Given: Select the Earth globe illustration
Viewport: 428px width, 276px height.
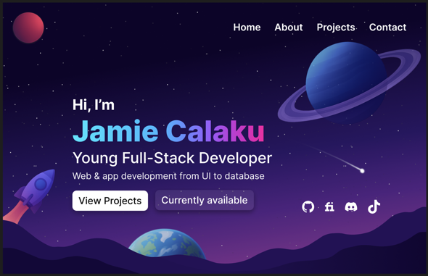Looking at the screenshot, I should click(167, 243).
